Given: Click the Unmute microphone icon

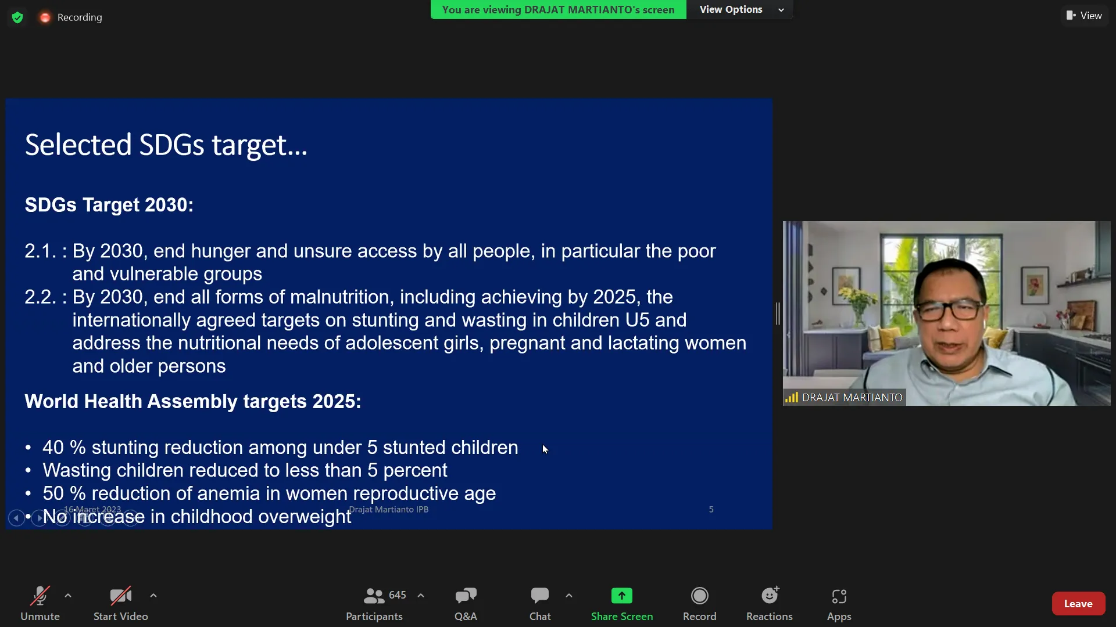Looking at the screenshot, I should point(40,596).
